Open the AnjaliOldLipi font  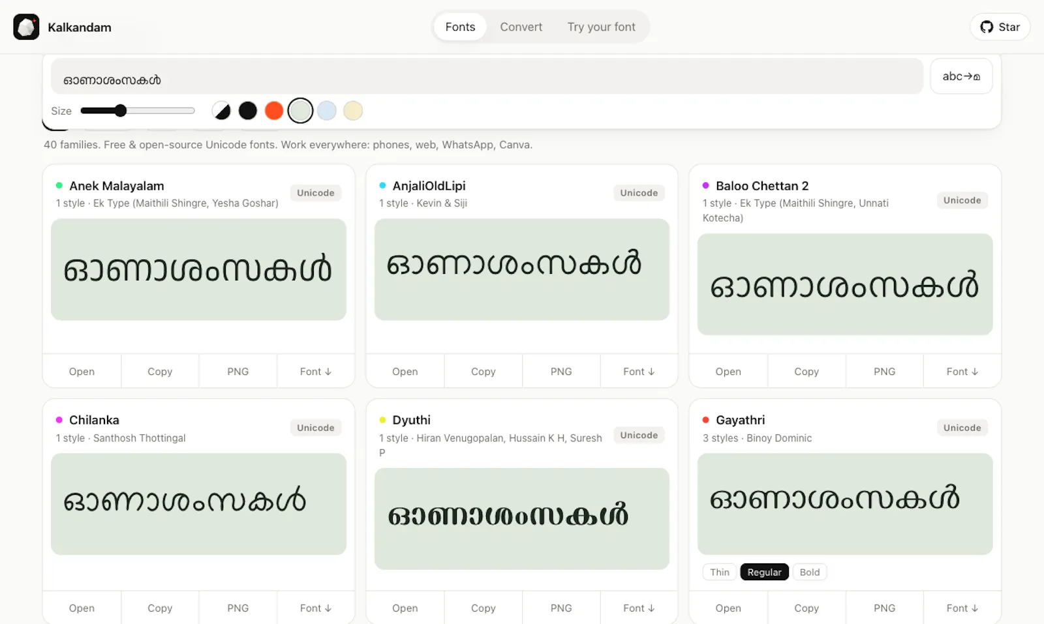(405, 372)
